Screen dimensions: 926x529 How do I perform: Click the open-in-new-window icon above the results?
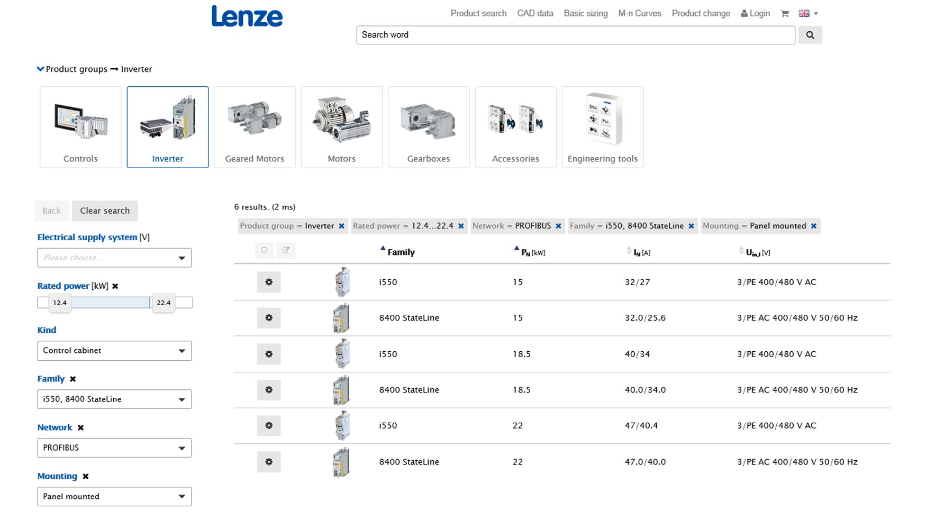pyautogui.click(x=286, y=250)
